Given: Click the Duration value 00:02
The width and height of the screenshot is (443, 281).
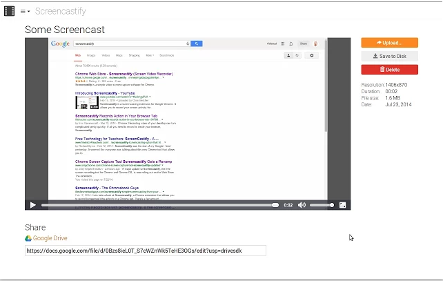Looking at the screenshot, I should pos(391,91).
